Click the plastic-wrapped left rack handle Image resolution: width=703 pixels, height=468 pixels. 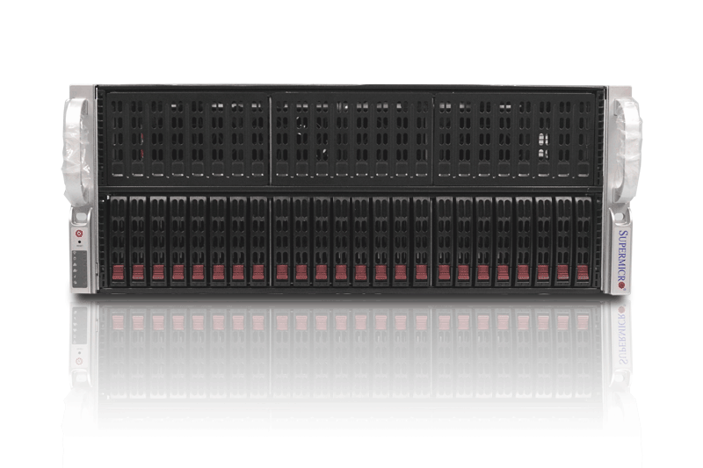[77, 150]
